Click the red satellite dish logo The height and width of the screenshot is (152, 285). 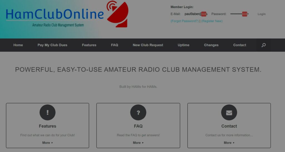tap(118, 14)
